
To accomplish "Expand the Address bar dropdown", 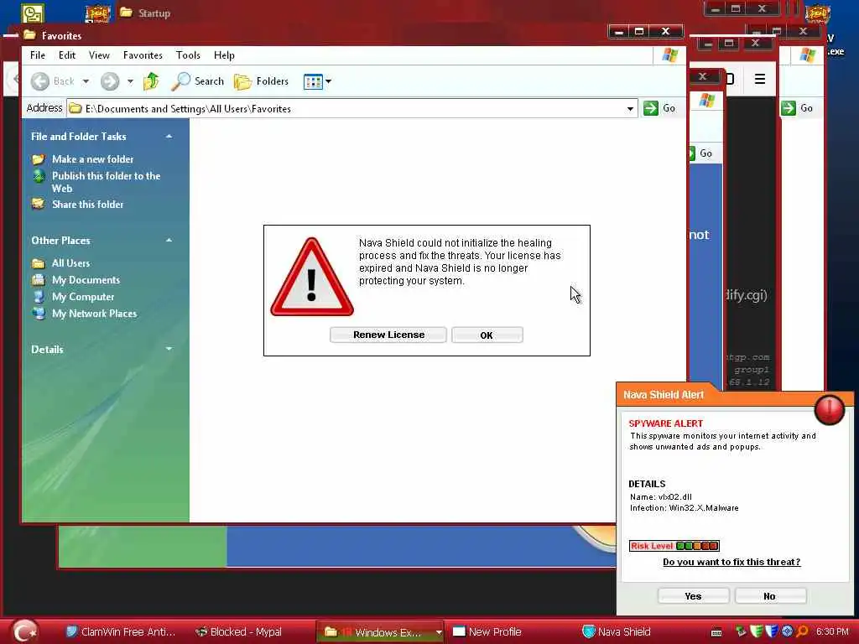I will [630, 108].
